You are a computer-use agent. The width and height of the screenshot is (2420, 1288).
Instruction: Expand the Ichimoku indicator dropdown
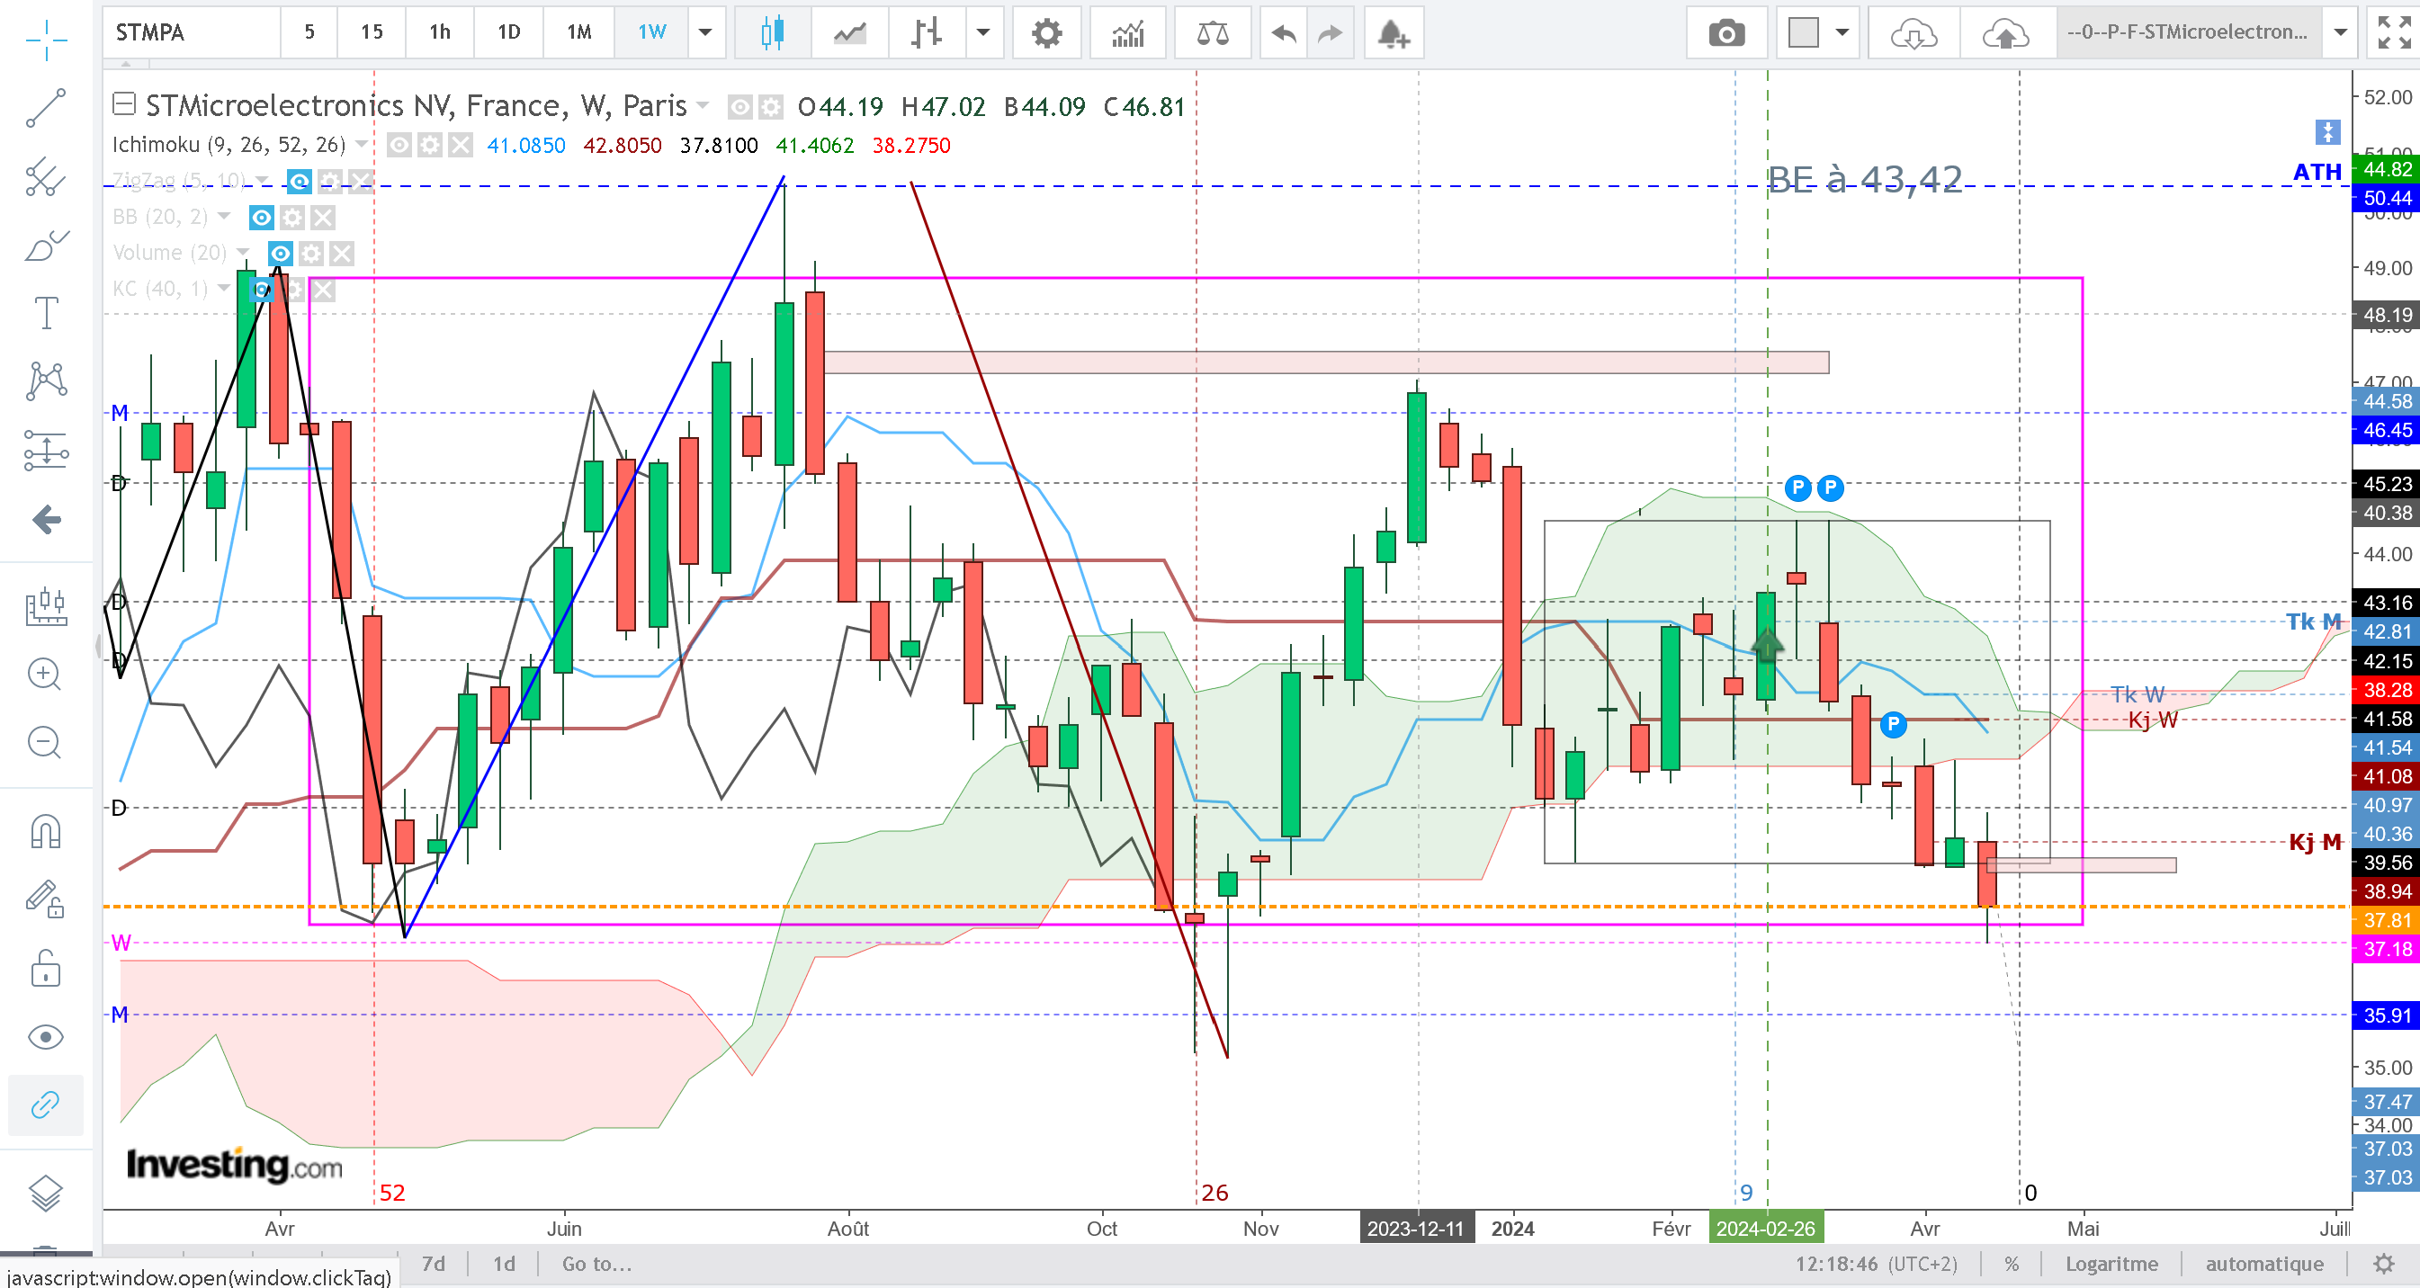click(x=362, y=145)
